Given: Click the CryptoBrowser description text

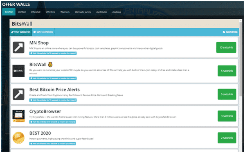Looking at the screenshot, I should tap(103, 117).
